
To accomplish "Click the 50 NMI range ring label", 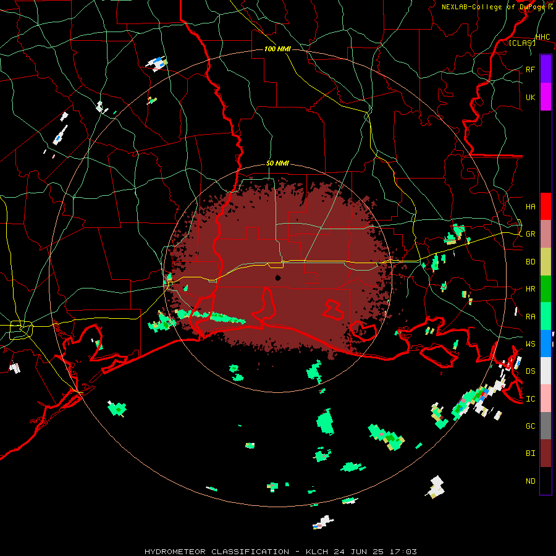I will (277, 164).
